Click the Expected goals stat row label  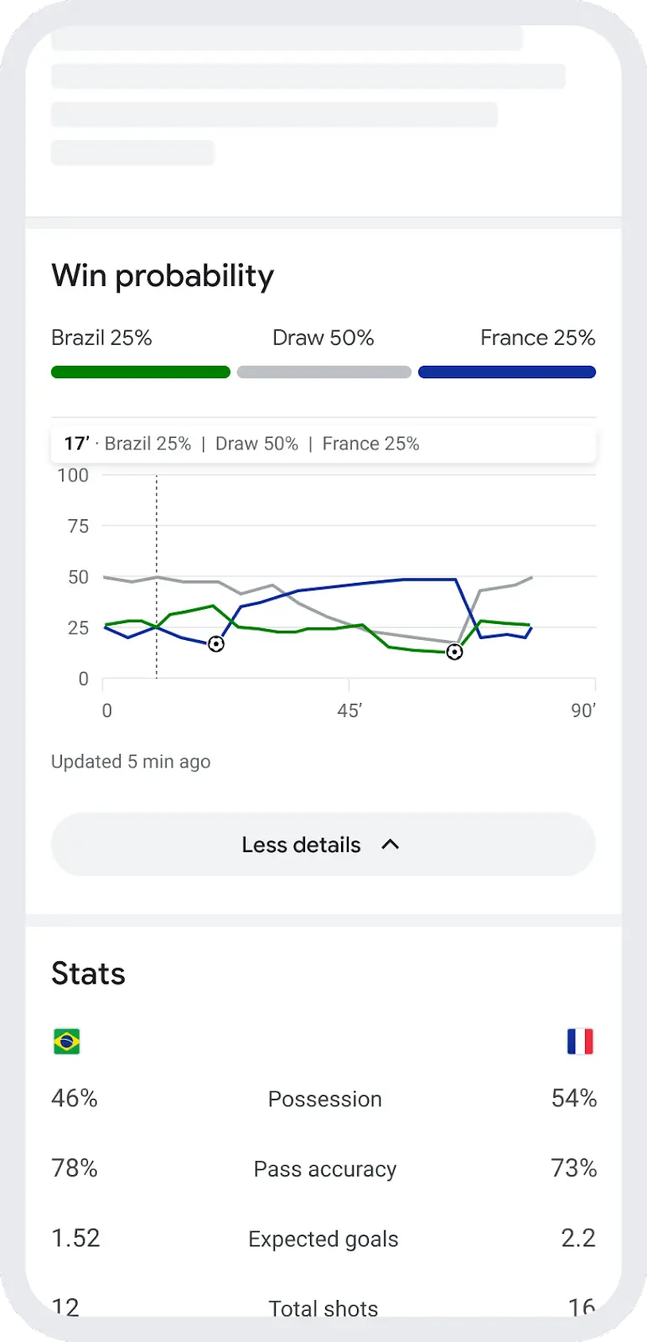323,1239
